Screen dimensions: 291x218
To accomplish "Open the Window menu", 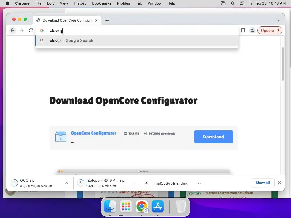I will (x=155, y=3).
